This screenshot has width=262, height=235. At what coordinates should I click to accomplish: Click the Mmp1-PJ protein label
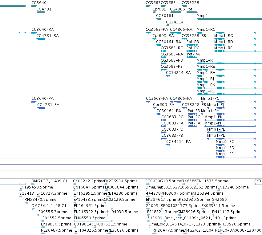click(216, 105)
